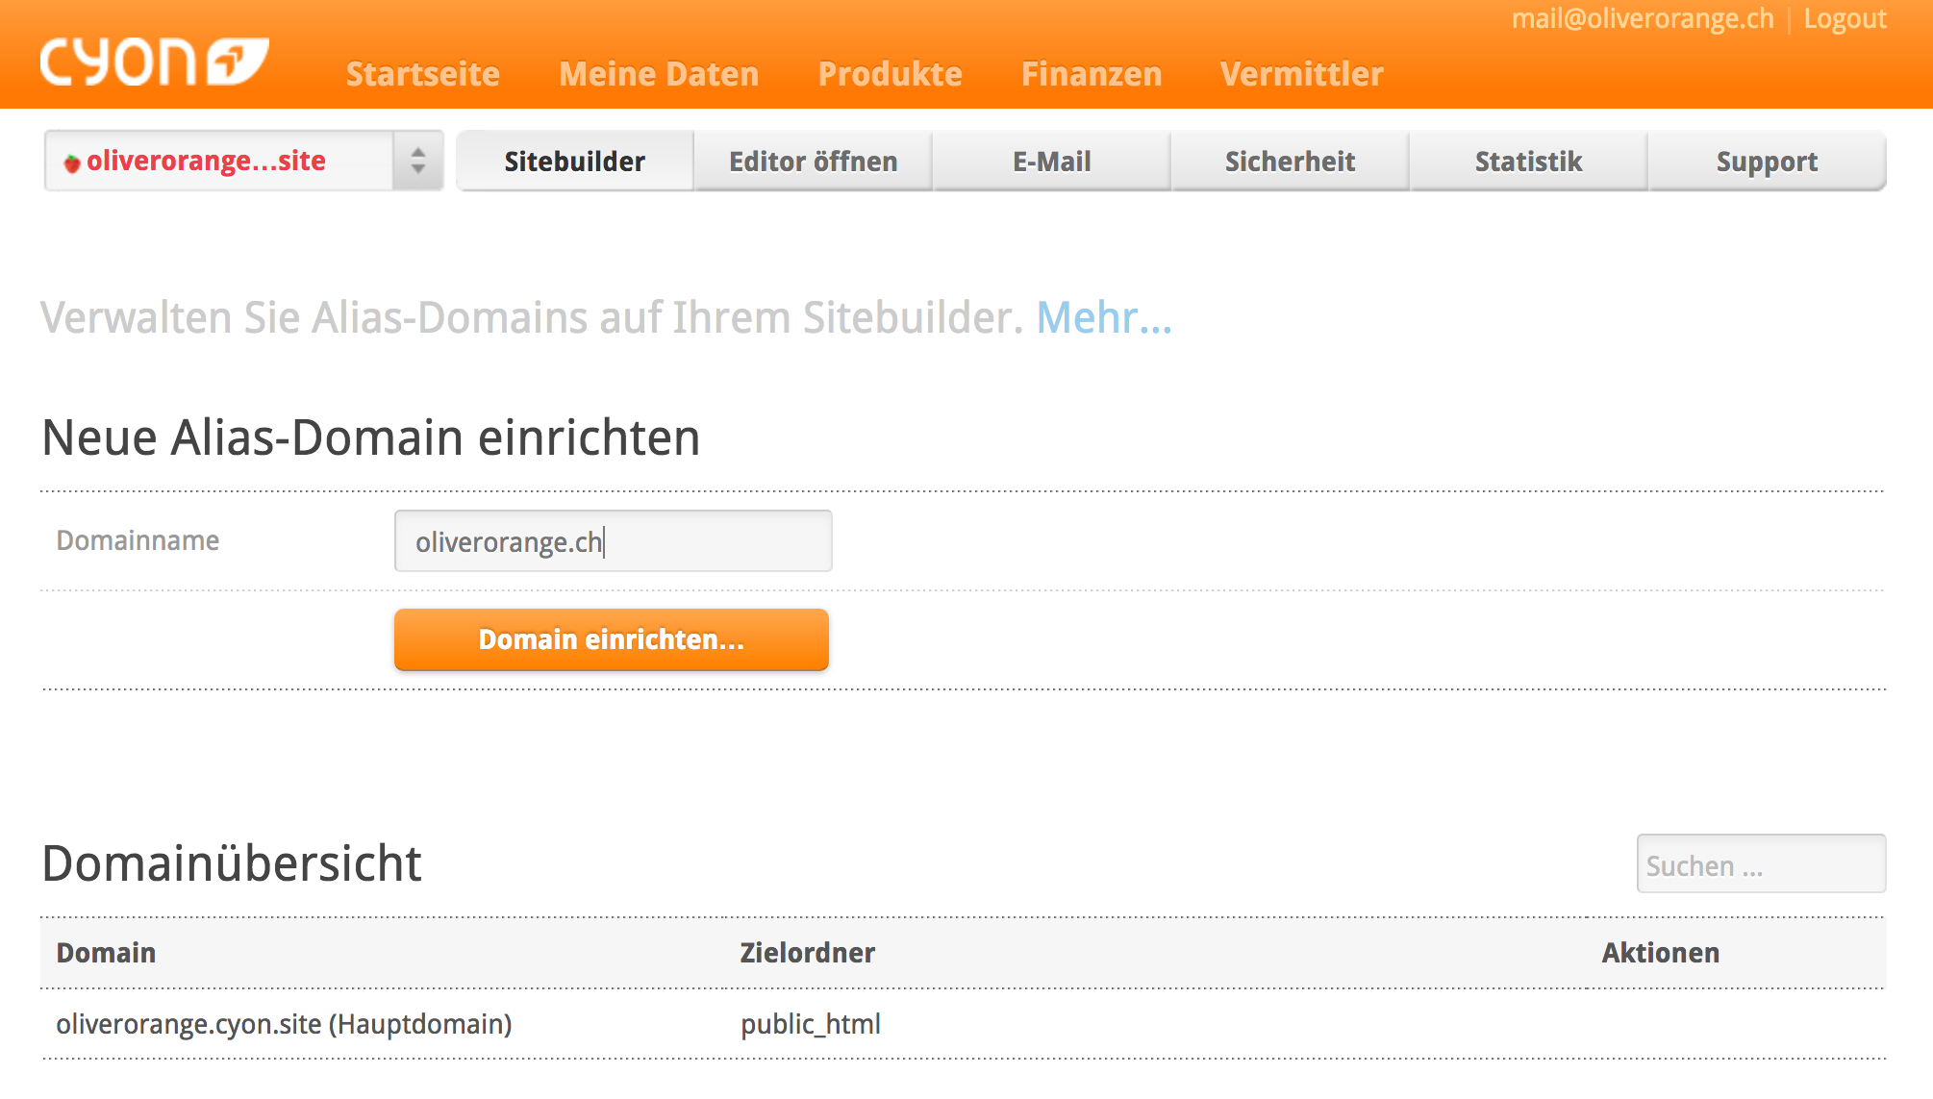
Task: Click the Editor öffnen tab
Action: click(x=814, y=162)
